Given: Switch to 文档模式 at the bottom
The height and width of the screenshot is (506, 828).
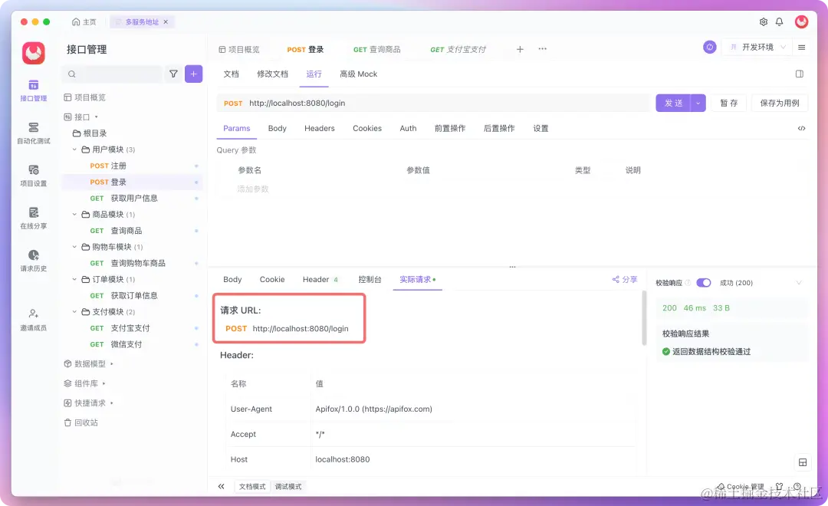Looking at the screenshot, I should click(251, 486).
